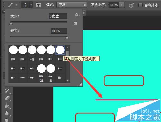This screenshot has height=122, width=161.
Task: Toggle the Brush panel icon
Action: click(39, 5)
